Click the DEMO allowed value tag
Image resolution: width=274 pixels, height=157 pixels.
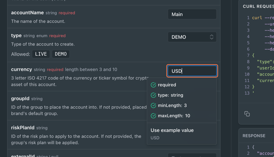click(x=61, y=54)
